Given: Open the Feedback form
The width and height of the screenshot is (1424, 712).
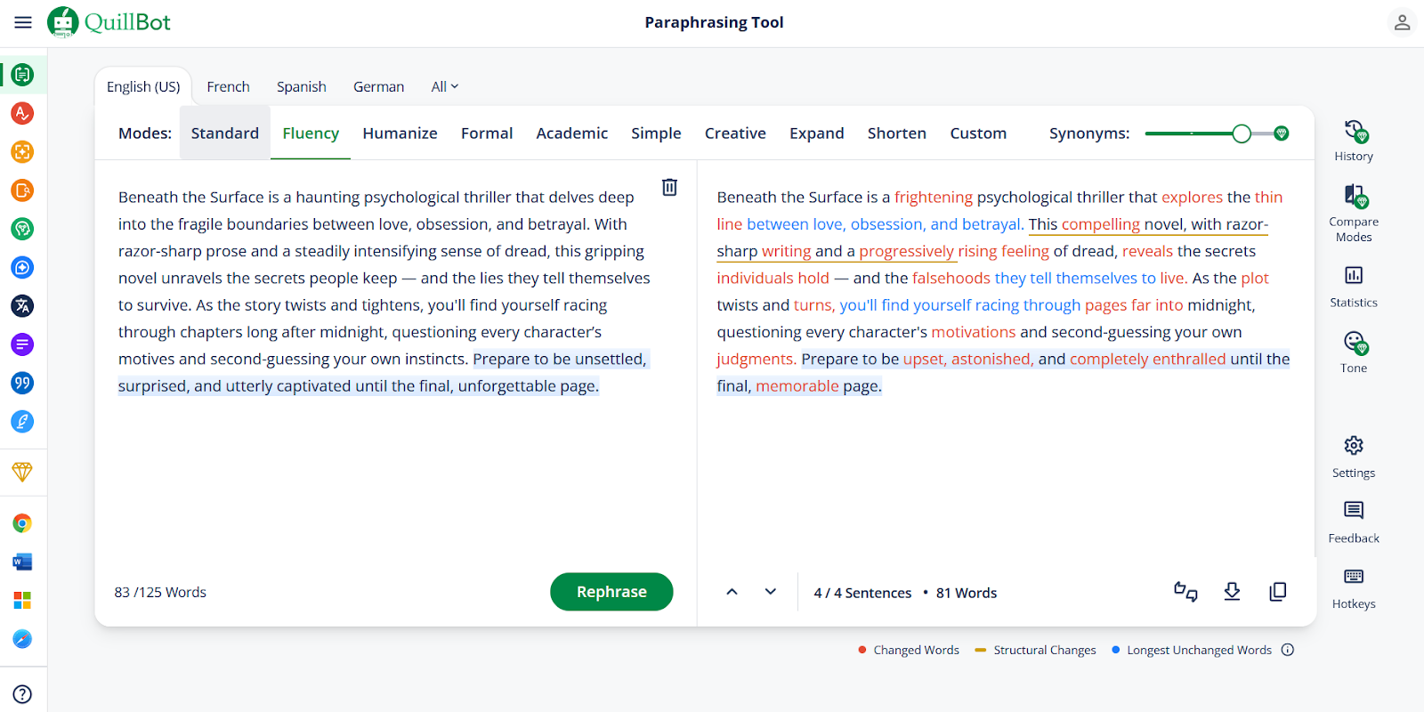Looking at the screenshot, I should point(1354,521).
